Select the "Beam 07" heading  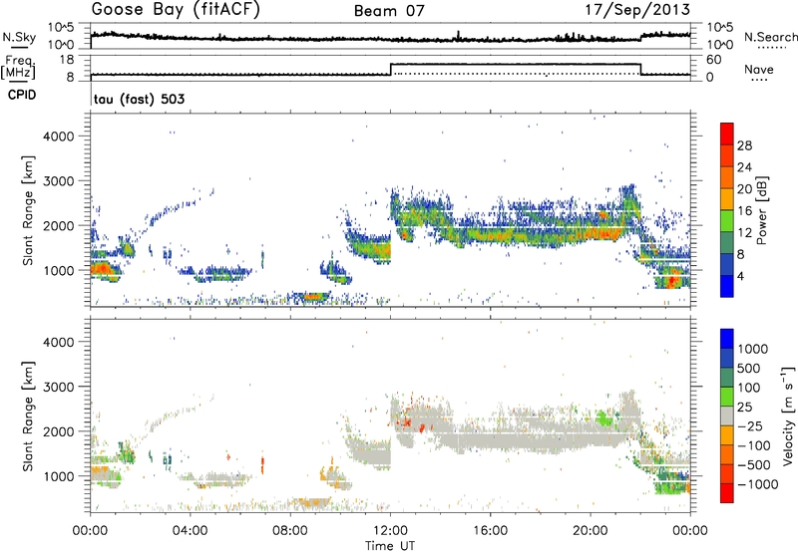click(389, 11)
